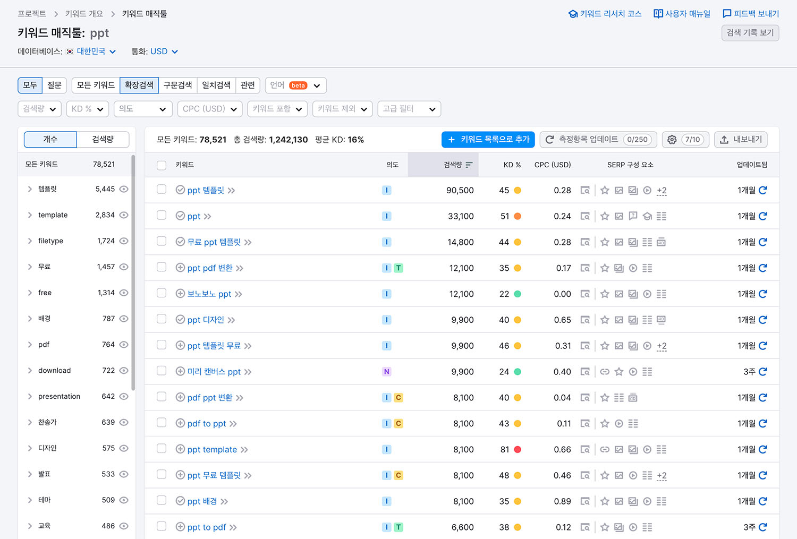Select the 일치검색 match tab
Screen dimensions: 797x539
click(x=216, y=85)
